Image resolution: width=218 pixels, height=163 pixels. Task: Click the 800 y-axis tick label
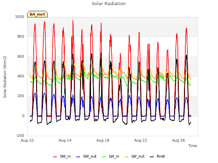pyautogui.click(x=21, y=37)
